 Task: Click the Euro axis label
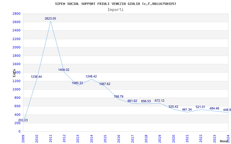pyautogui.click(x=14, y=73)
